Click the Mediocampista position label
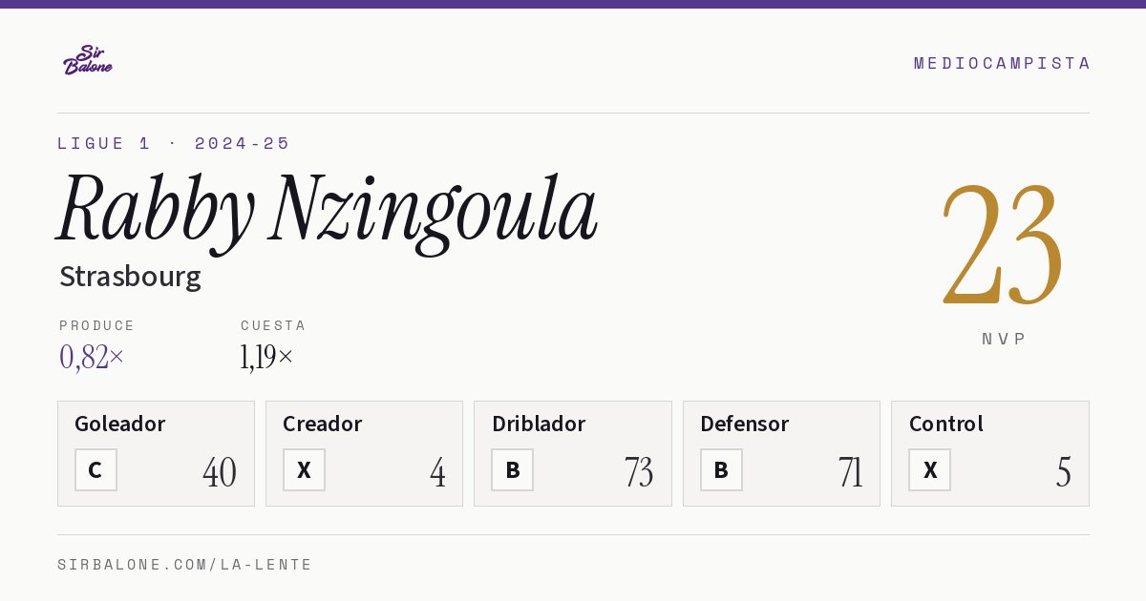This screenshot has width=1146, height=601. (x=1002, y=63)
